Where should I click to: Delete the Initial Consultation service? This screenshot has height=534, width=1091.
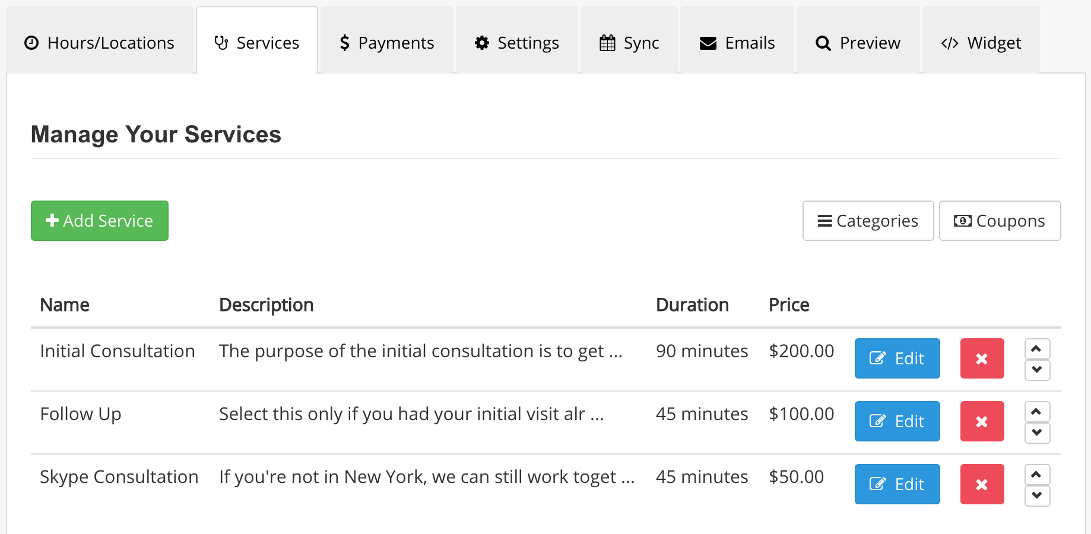point(982,358)
